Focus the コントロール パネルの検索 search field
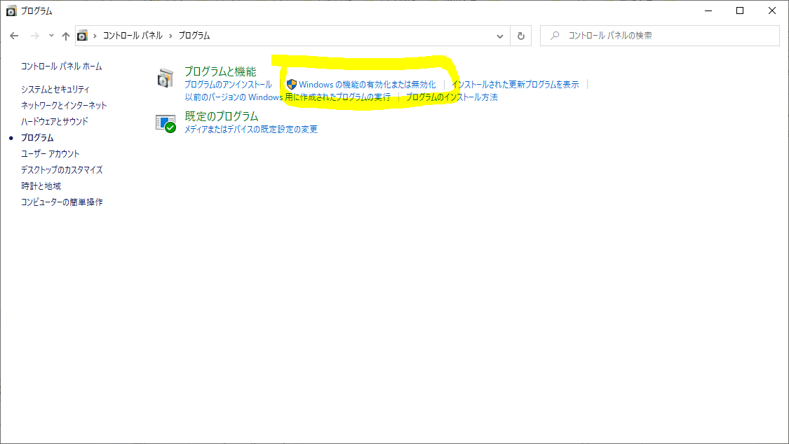789x444 pixels. point(660,36)
